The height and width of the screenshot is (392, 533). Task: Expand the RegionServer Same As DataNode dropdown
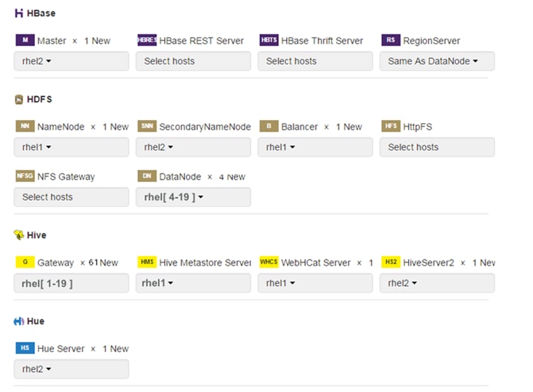(x=437, y=61)
